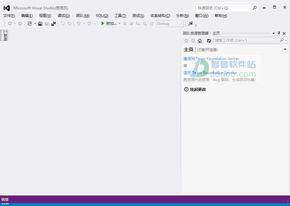The width and height of the screenshot is (290, 206).
Task: Open the 分析(N) menu
Action: point(183,16)
